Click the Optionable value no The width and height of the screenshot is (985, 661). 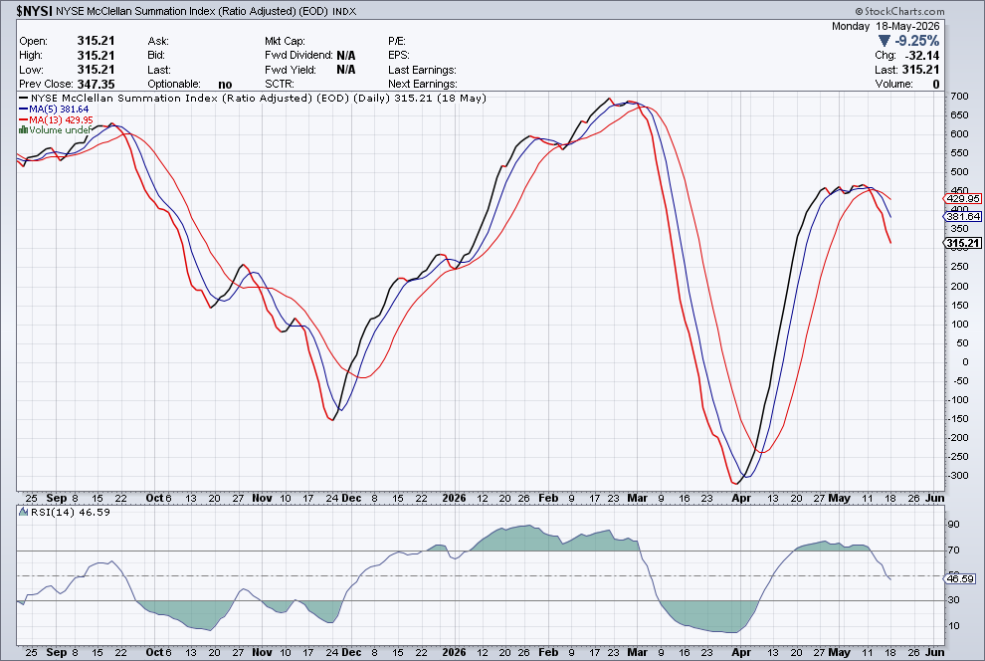coord(225,85)
